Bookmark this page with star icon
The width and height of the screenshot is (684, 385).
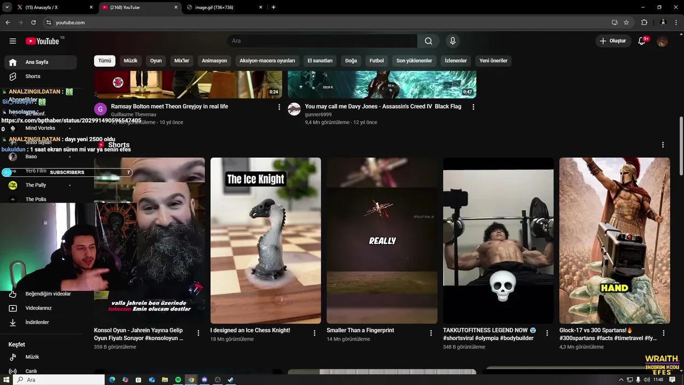(626, 22)
